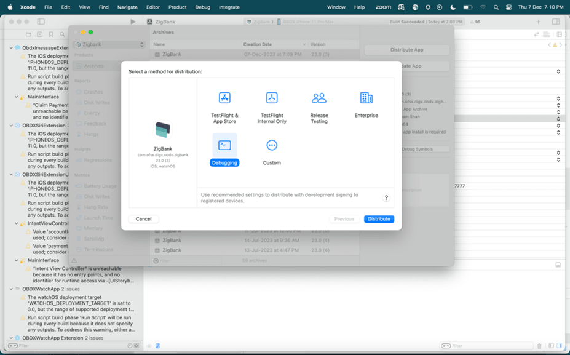Viewport: 570px width, 355px height.
Task: Select TestFlight Internal Only distribution method
Action: [272, 108]
